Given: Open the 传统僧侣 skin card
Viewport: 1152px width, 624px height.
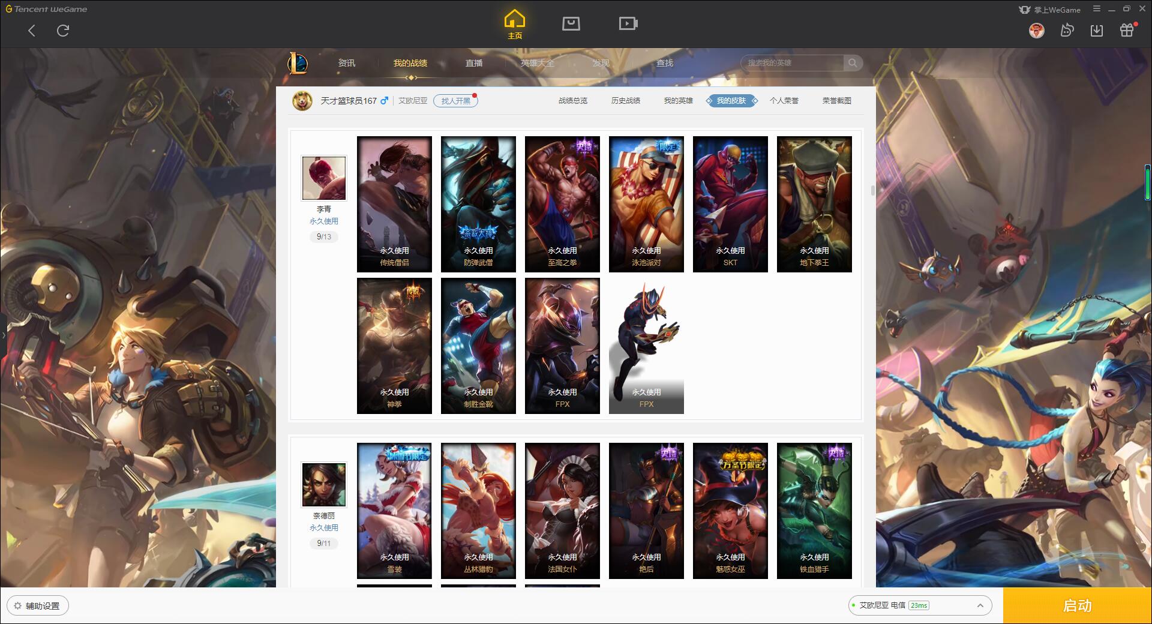Looking at the screenshot, I should [x=394, y=204].
